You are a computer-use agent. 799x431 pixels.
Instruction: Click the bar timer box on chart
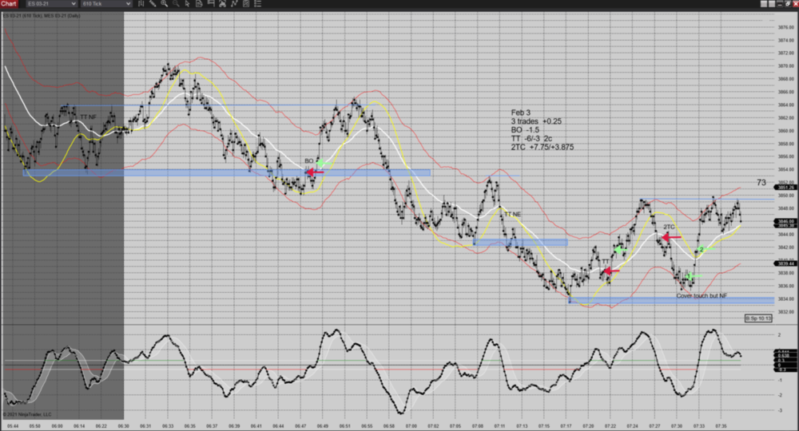pos(758,318)
